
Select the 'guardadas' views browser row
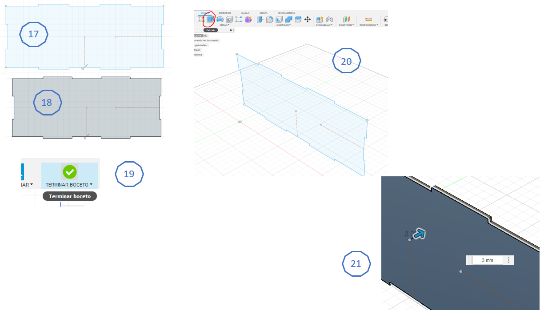tap(201, 45)
